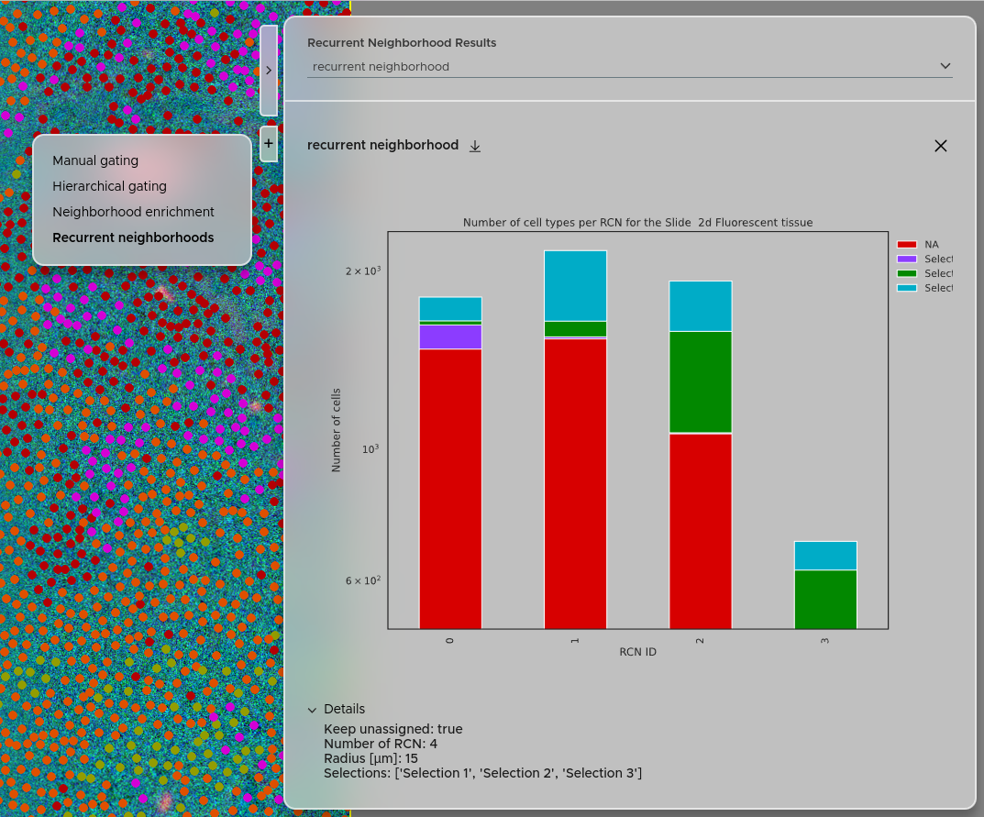Select Manual gating from the menu

tap(95, 160)
